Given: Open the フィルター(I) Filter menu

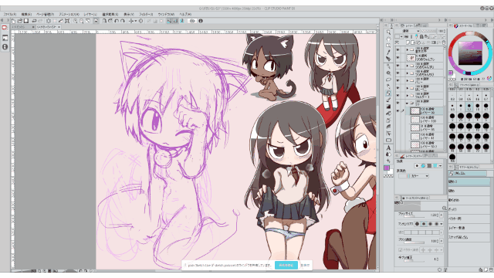Looking at the screenshot, I should click(146, 14).
